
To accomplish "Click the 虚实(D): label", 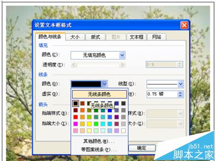I will (x=51, y=94).
